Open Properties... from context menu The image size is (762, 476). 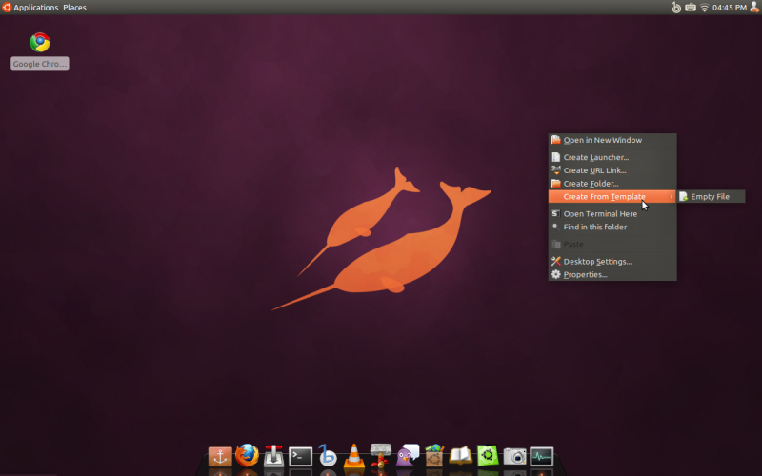tap(612, 274)
